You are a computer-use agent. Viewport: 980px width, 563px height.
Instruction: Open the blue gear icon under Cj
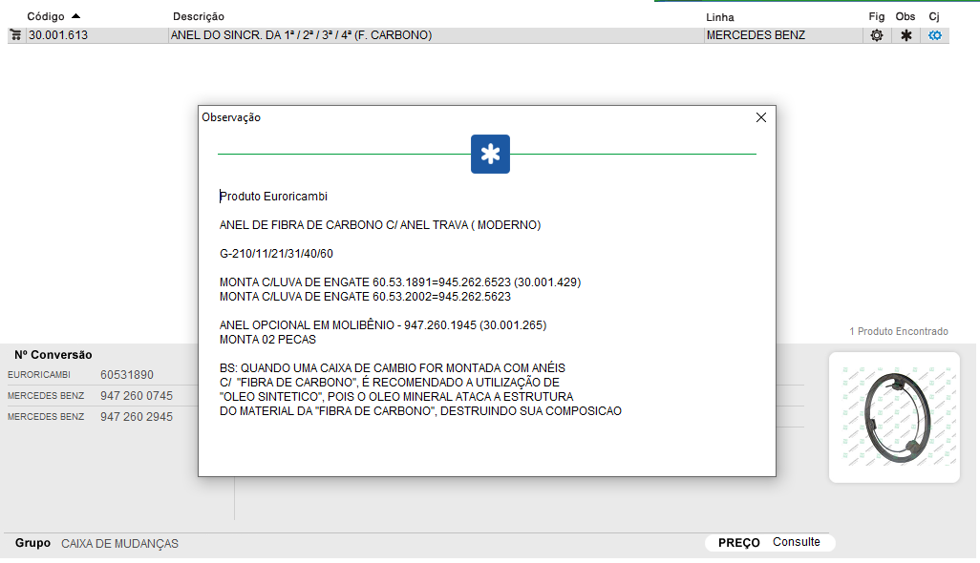935,35
